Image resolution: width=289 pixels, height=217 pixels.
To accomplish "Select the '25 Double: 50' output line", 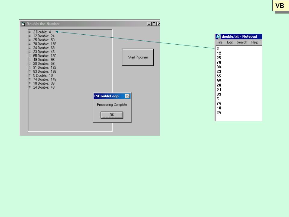I will tap(42, 40).
